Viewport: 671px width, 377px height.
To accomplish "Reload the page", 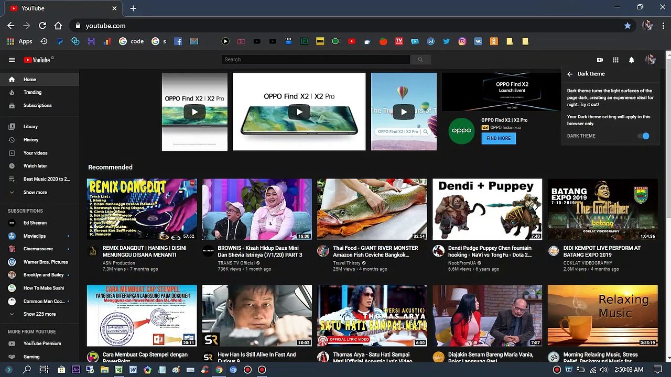I will pos(42,25).
